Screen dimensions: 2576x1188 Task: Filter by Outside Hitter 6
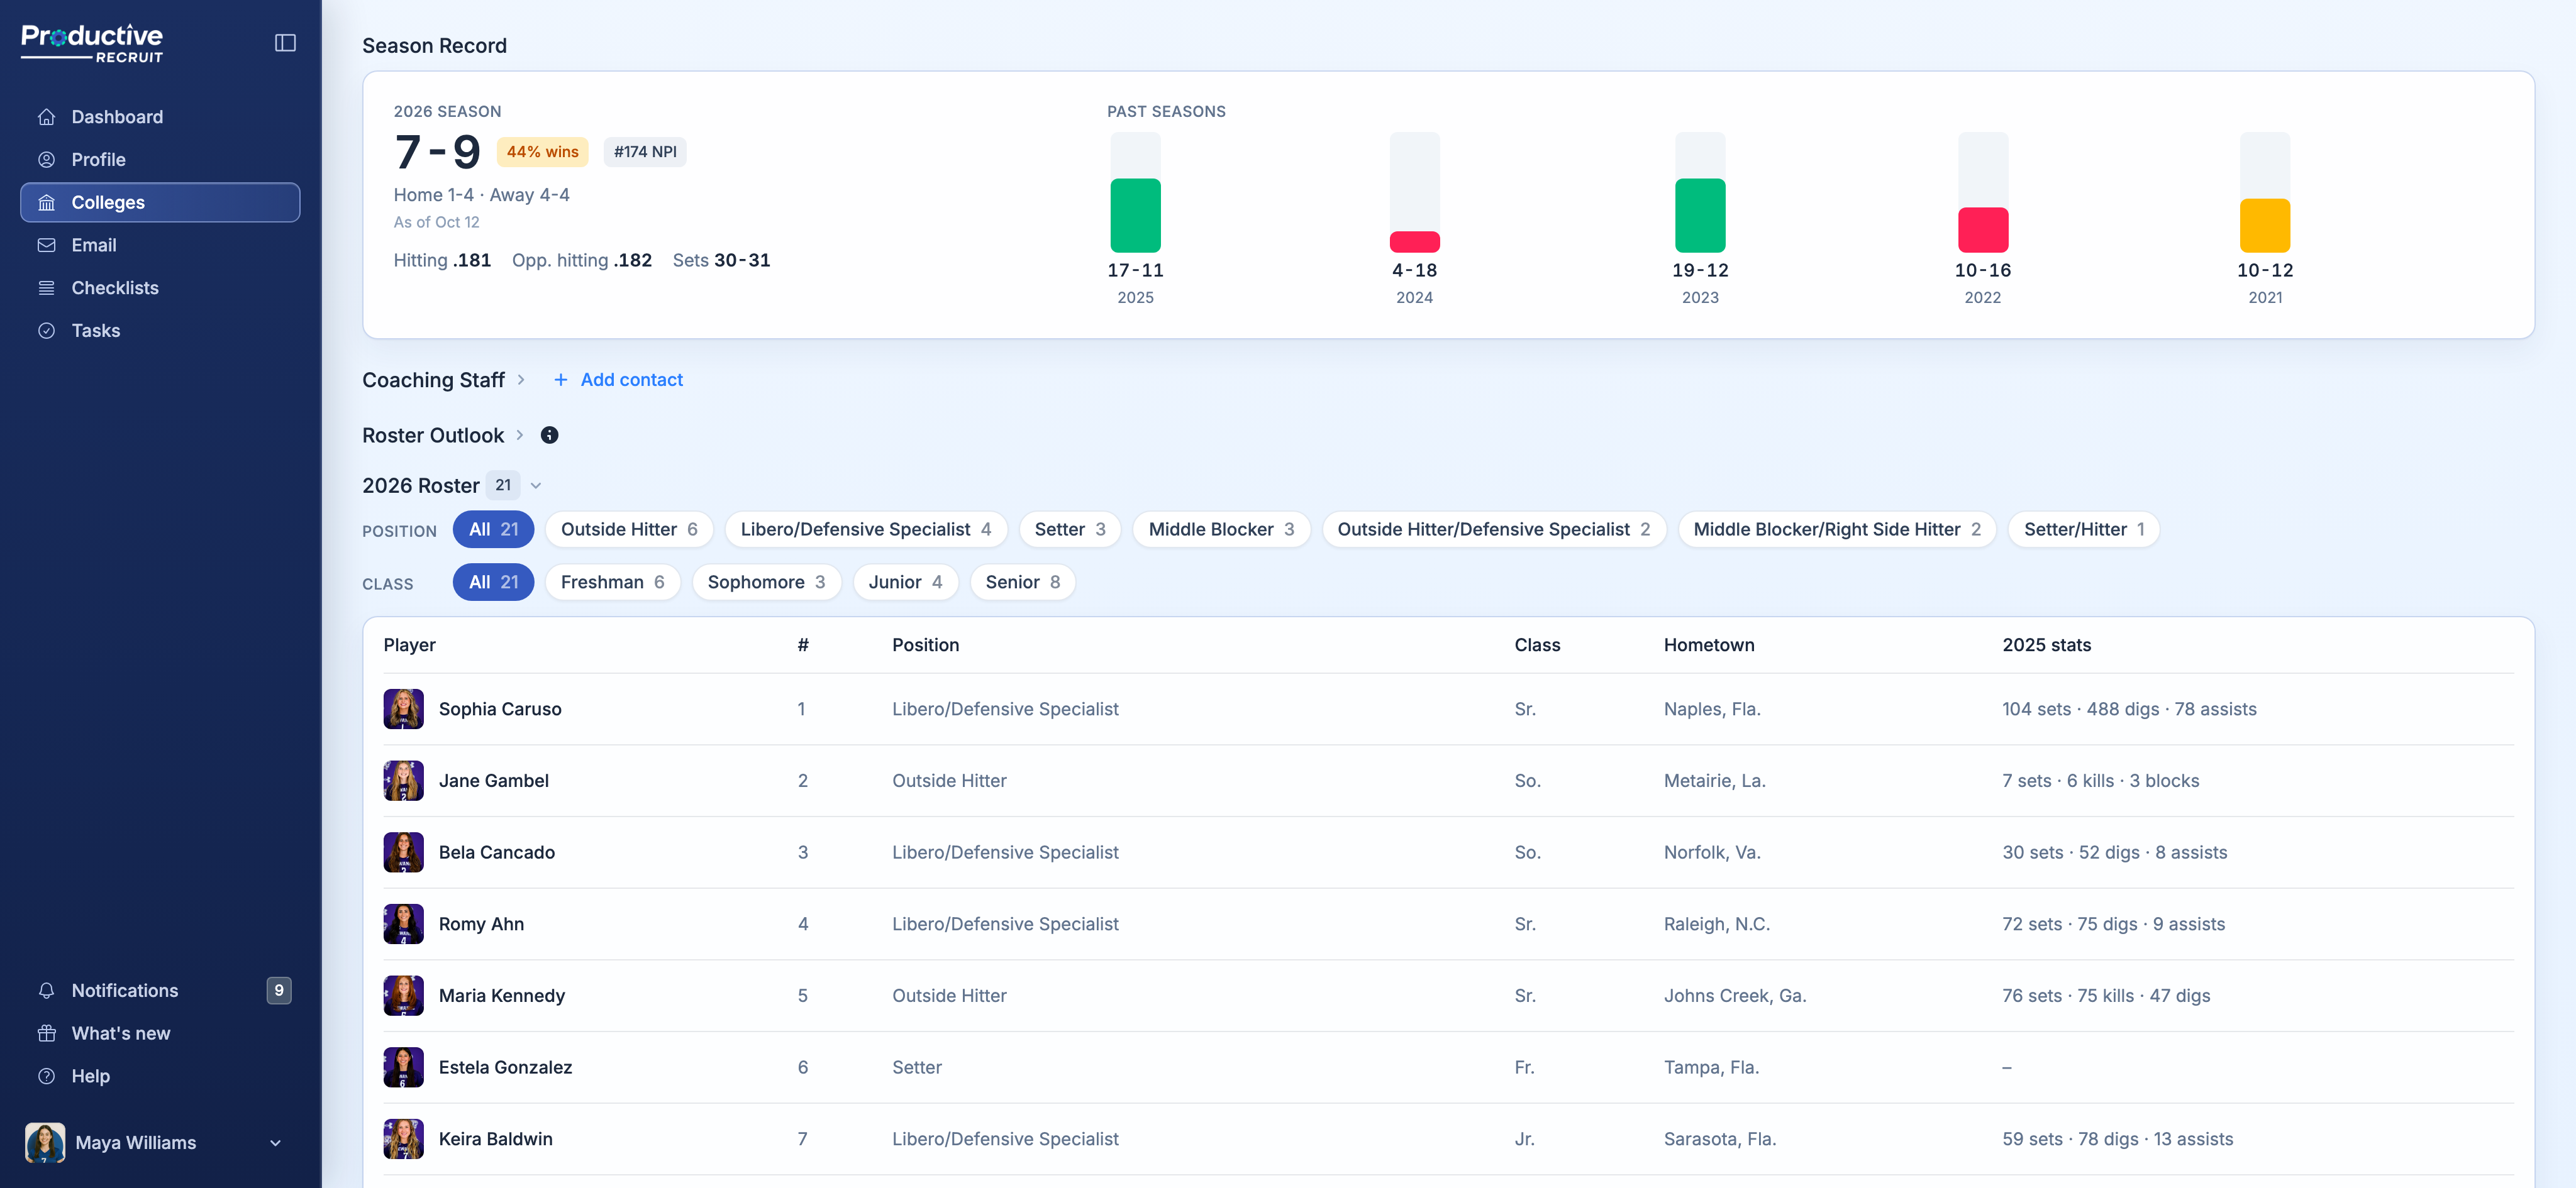tap(629, 529)
